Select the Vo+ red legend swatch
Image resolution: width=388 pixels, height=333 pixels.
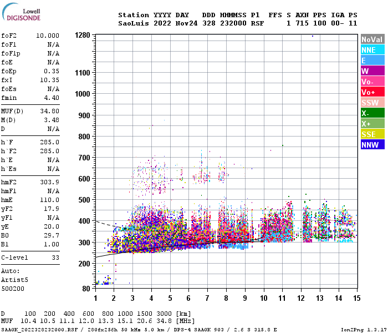[372, 92]
